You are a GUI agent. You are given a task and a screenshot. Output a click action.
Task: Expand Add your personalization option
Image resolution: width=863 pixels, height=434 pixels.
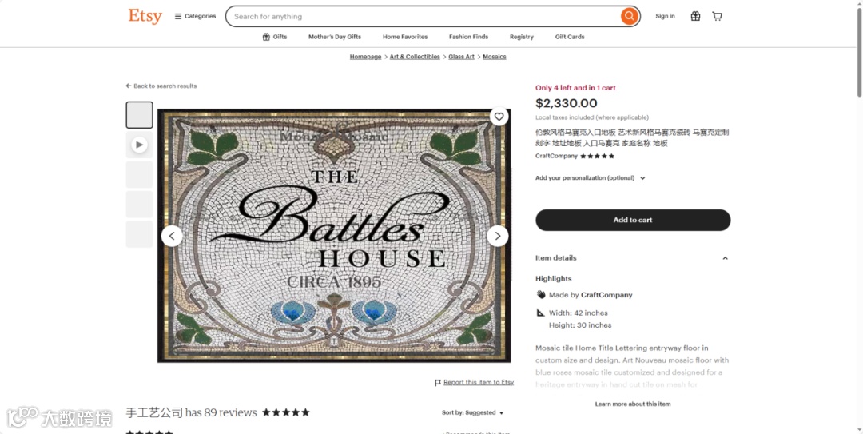tap(590, 178)
